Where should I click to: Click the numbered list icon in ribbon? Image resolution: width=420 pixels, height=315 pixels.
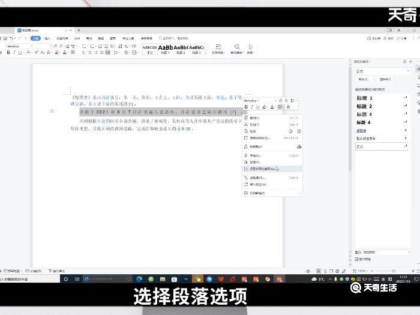[92, 46]
